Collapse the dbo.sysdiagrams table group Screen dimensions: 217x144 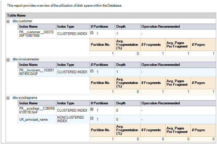[8, 98]
